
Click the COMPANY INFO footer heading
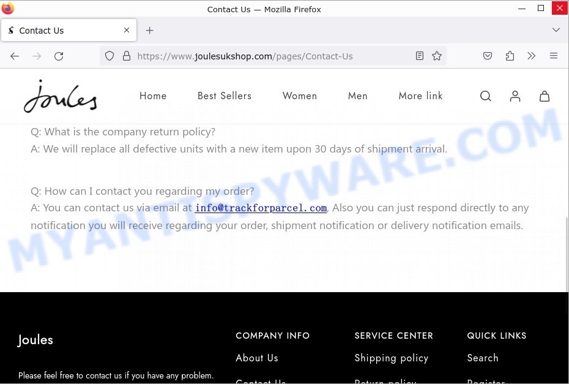pyautogui.click(x=272, y=336)
